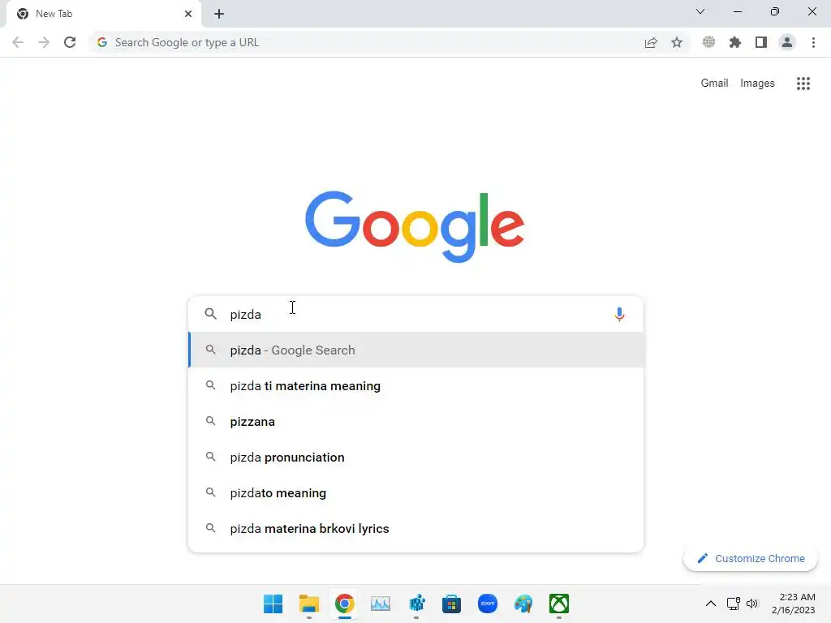This screenshot has height=623, width=831.
Task: Open the Xbox app from the taskbar
Action: 559,604
